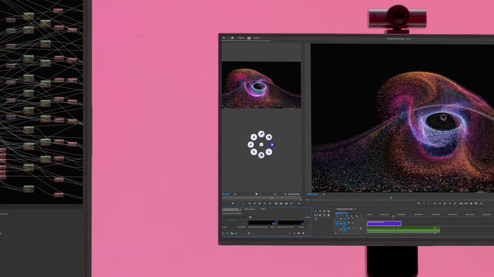Select the Ripple Edit tool

tap(324, 211)
